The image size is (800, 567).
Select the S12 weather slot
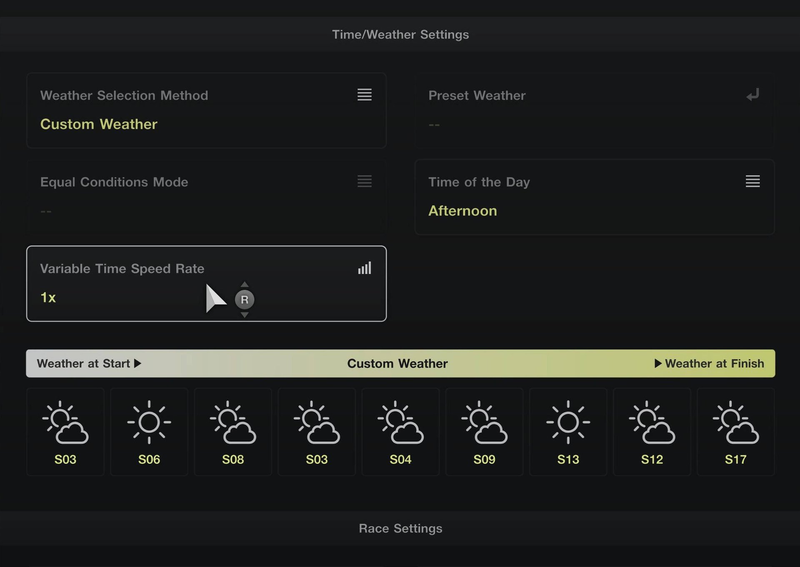652,432
